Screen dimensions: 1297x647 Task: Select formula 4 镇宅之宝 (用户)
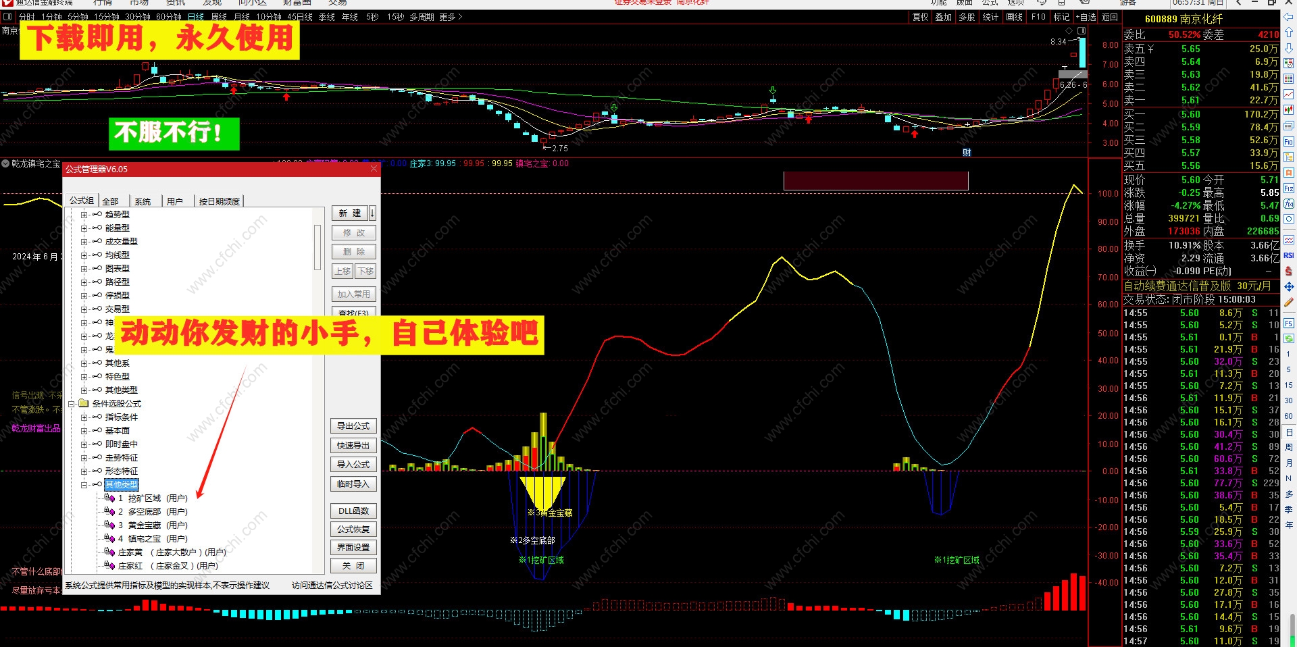(x=153, y=539)
